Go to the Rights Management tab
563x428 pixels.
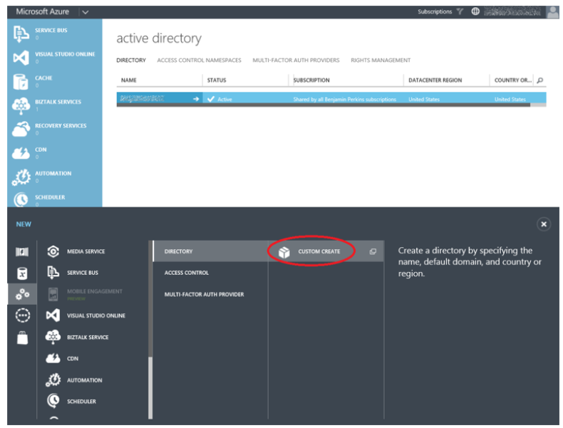(381, 61)
